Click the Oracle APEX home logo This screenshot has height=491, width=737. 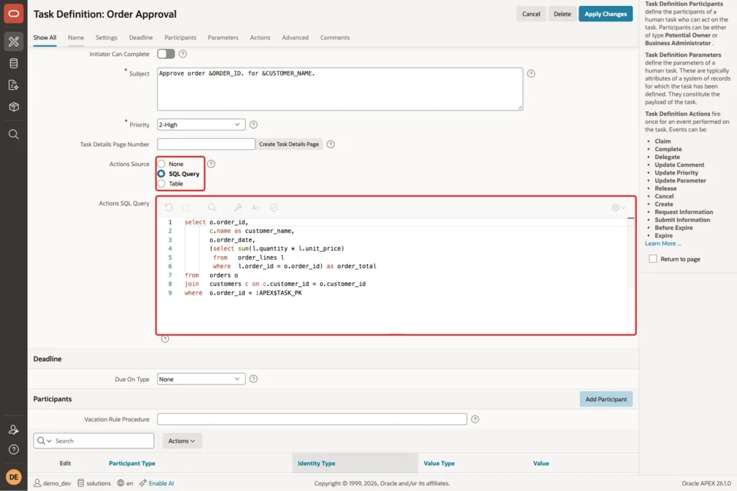[x=14, y=14]
